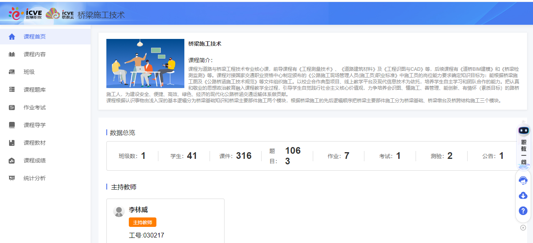The image size is (533, 243).
Task: Close the floating side toolbar
Action: point(523,228)
